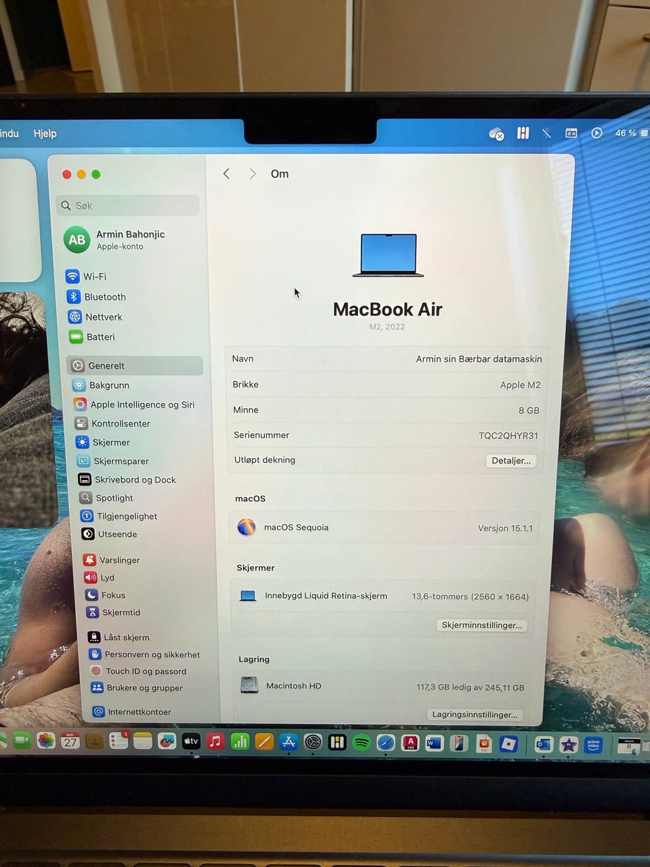Open Skjerminnstillinger... button
The image size is (650, 867).
[481, 625]
